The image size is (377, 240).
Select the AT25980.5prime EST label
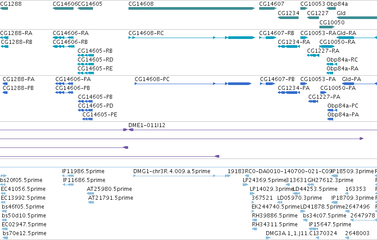109,190
